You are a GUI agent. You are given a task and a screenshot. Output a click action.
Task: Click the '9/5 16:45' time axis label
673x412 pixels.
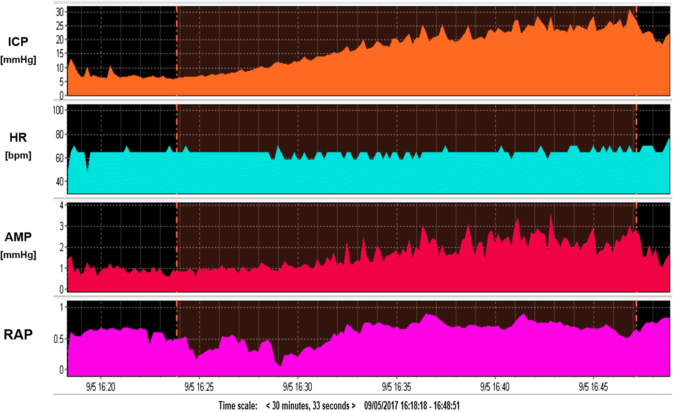coord(593,387)
